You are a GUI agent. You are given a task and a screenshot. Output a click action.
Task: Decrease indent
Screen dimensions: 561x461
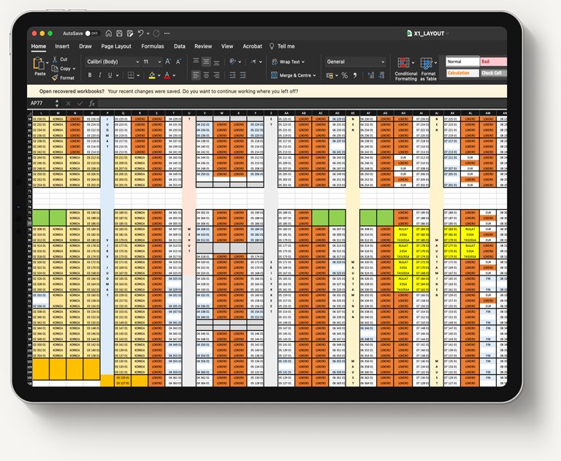[232, 75]
